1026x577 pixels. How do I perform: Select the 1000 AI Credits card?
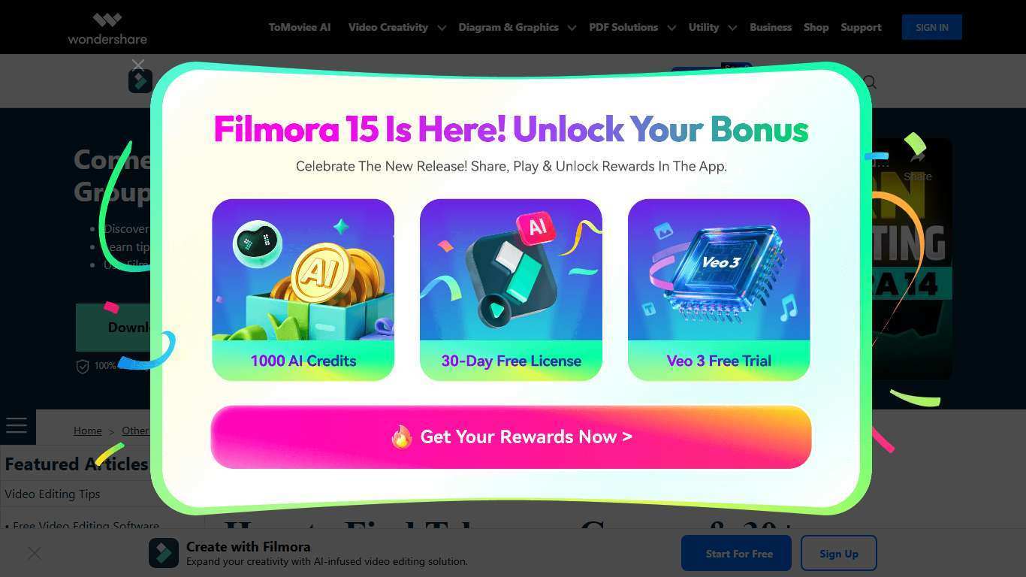pos(303,289)
